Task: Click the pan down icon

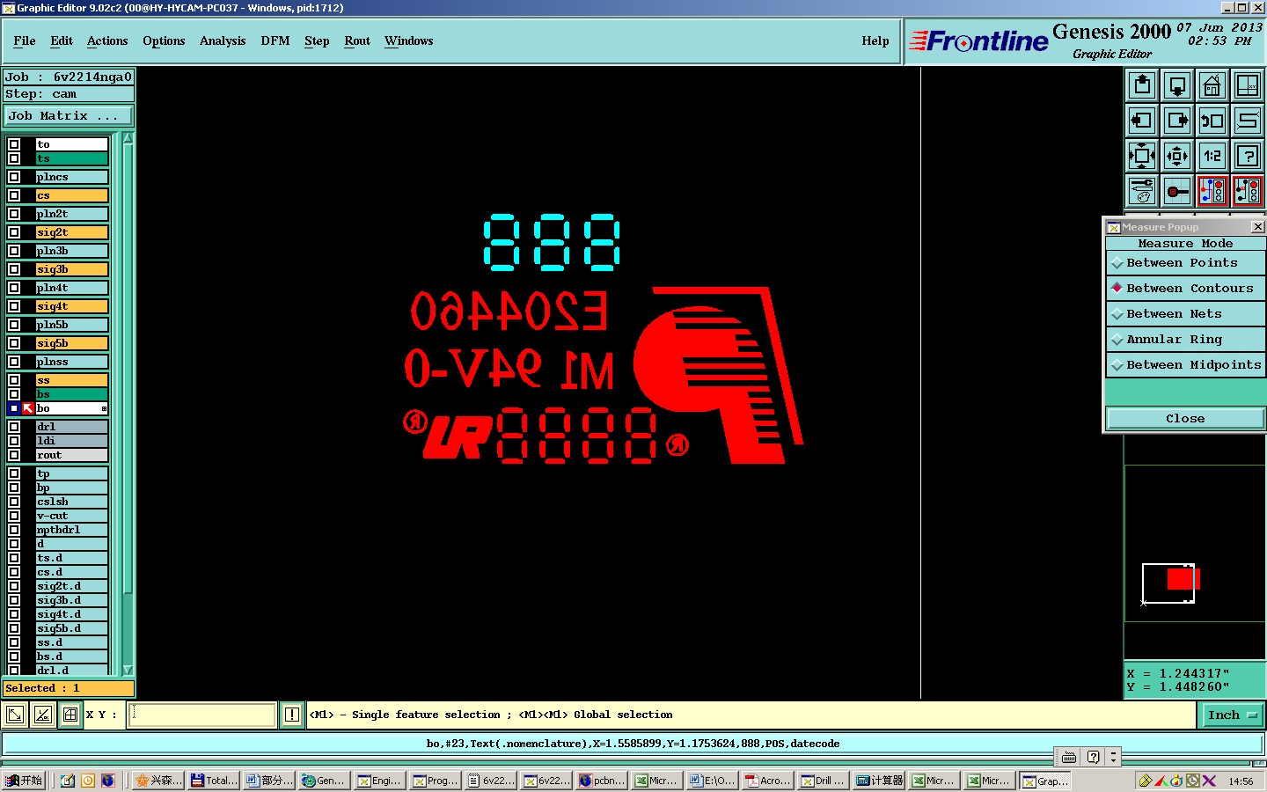Action: pyautogui.click(x=1177, y=85)
